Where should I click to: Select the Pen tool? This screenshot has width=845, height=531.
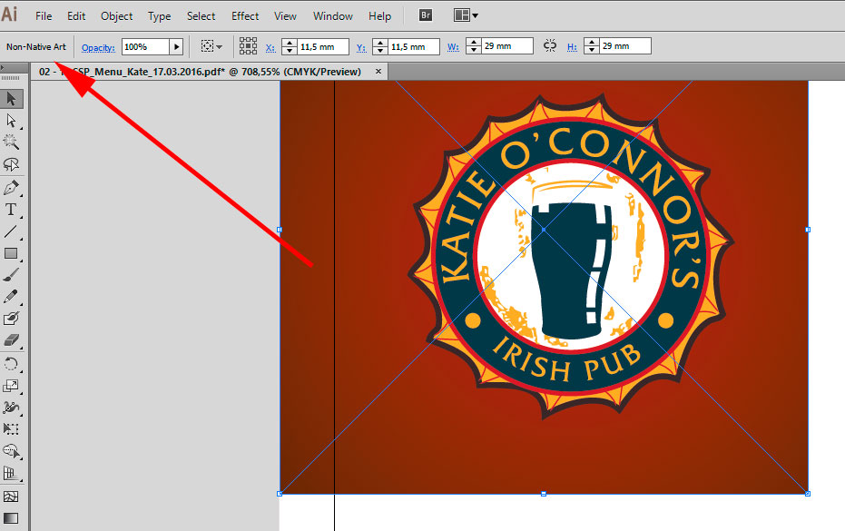click(11, 188)
